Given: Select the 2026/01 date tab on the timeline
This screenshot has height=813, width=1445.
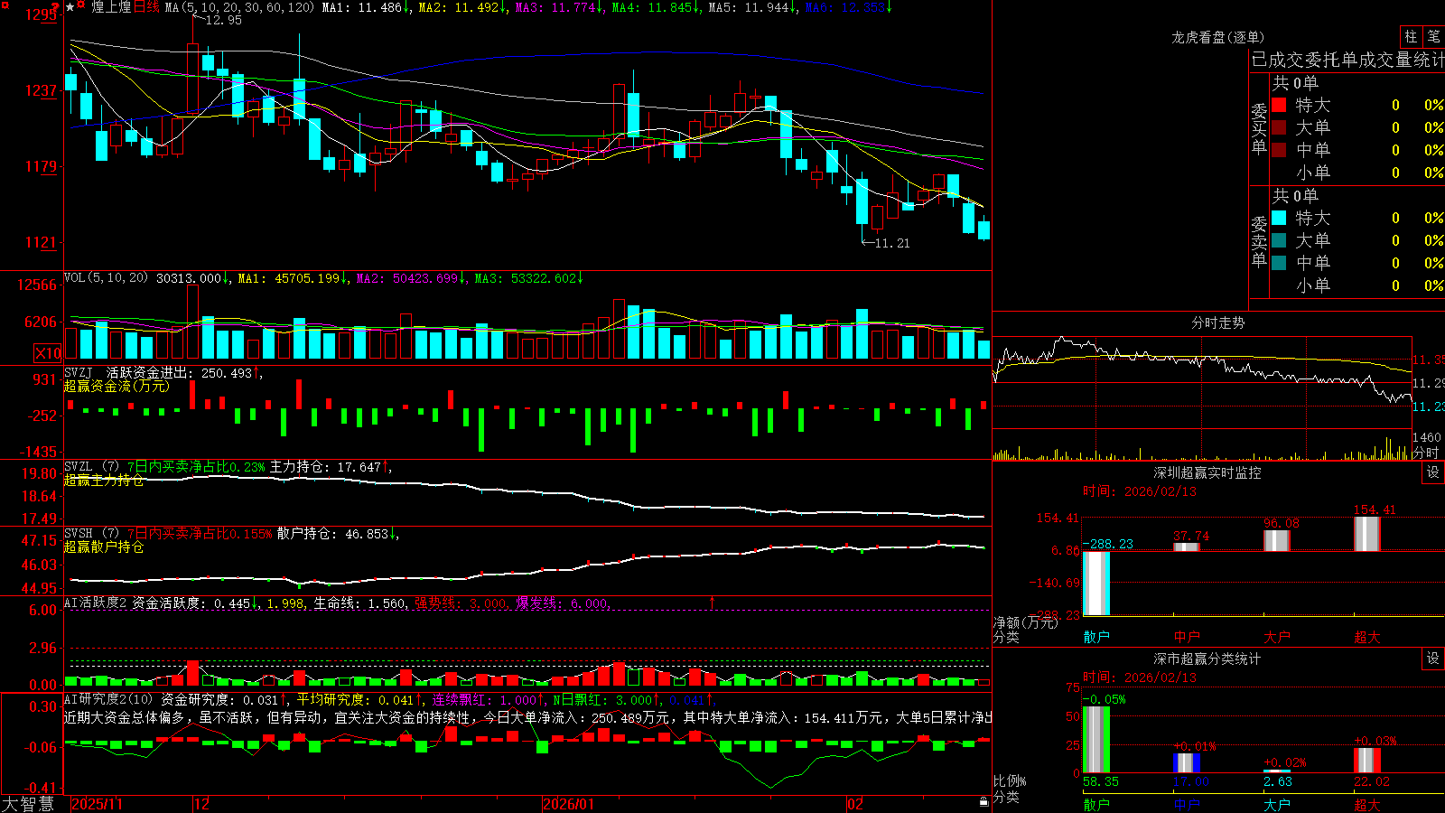Looking at the screenshot, I should 568,804.
